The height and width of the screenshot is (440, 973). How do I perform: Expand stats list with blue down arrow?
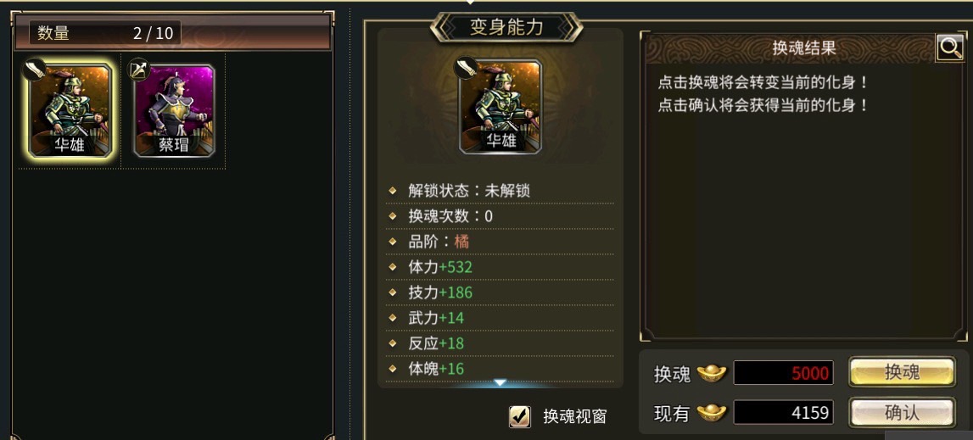[500, 383]
